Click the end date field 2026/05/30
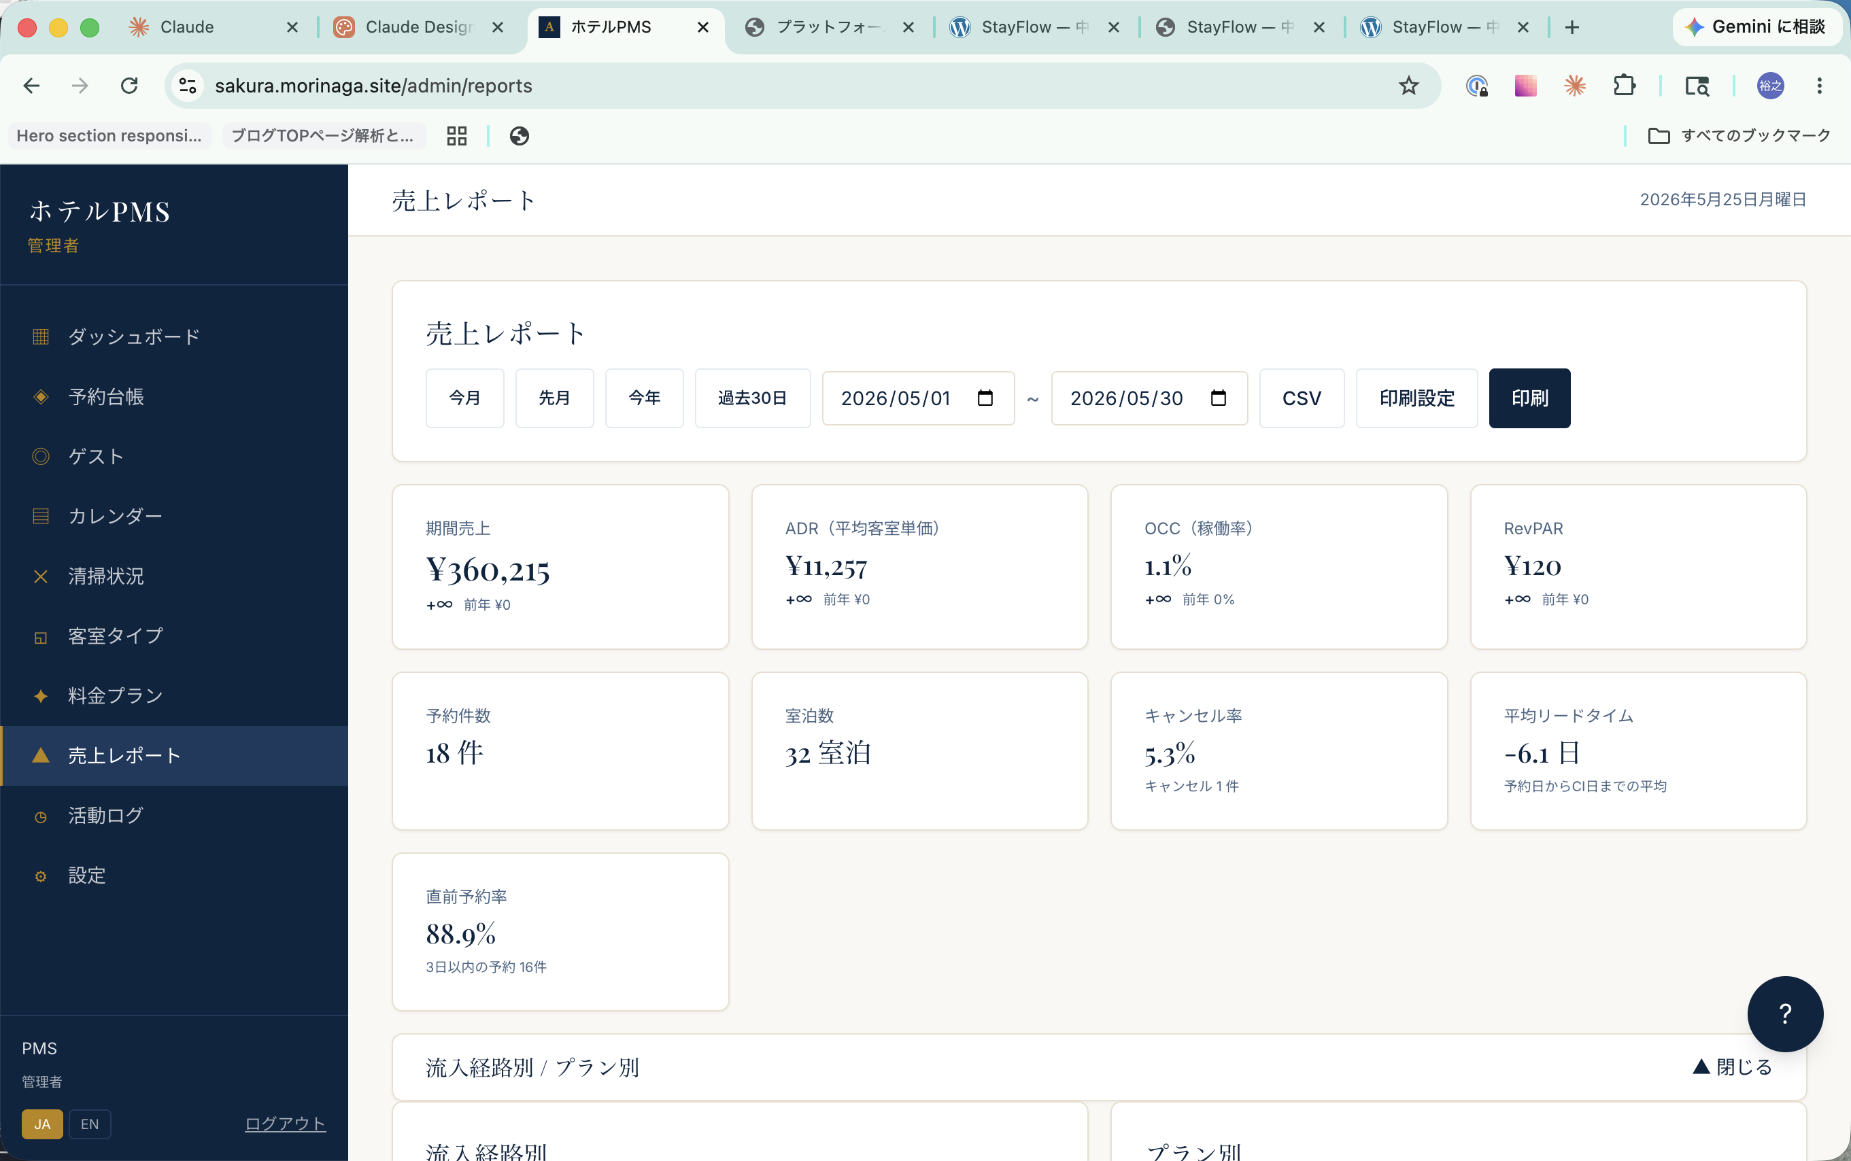This screenshot has width=1851, height=1161. 1149,398
